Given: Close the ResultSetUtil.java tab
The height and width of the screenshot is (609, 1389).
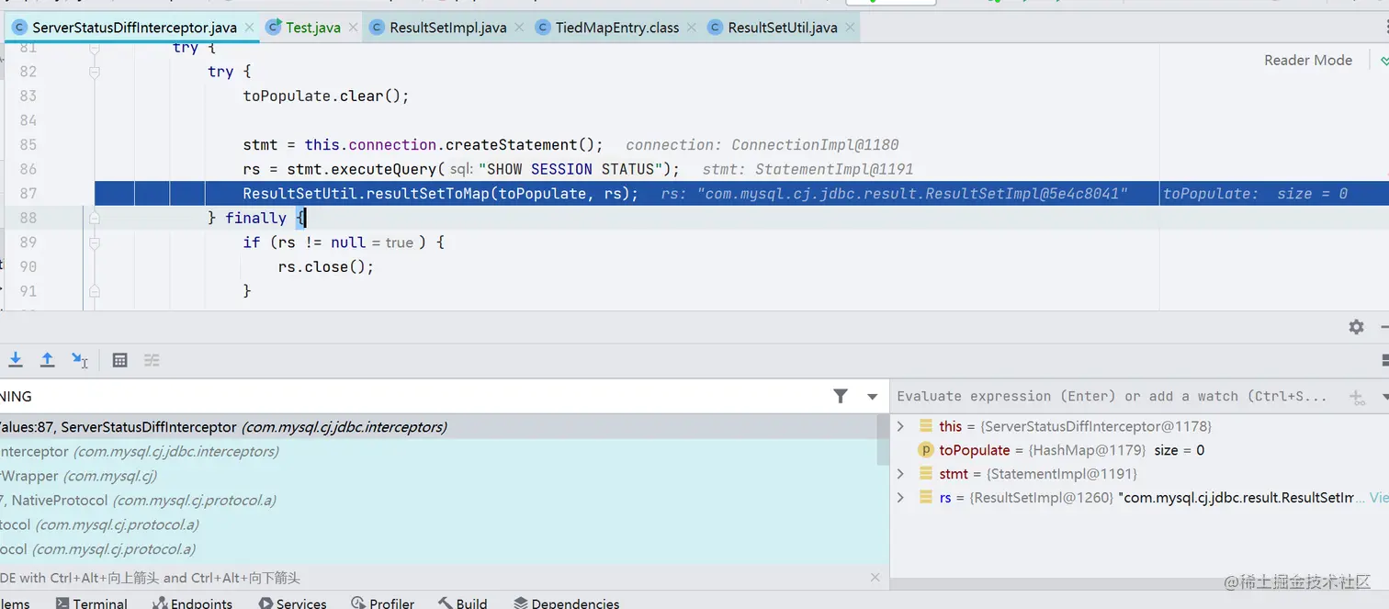Looking at the screenshot, I should tap(850, 28).
